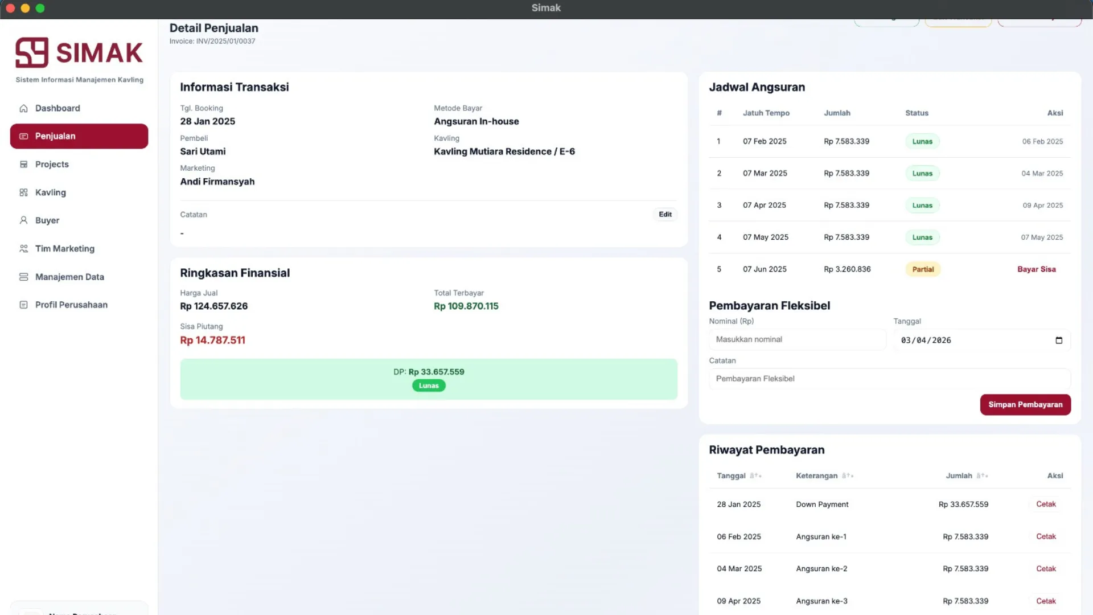Focus the Nominal (Rp) input field
This screenshot has width=1093, height=615.
click(797, 340)
